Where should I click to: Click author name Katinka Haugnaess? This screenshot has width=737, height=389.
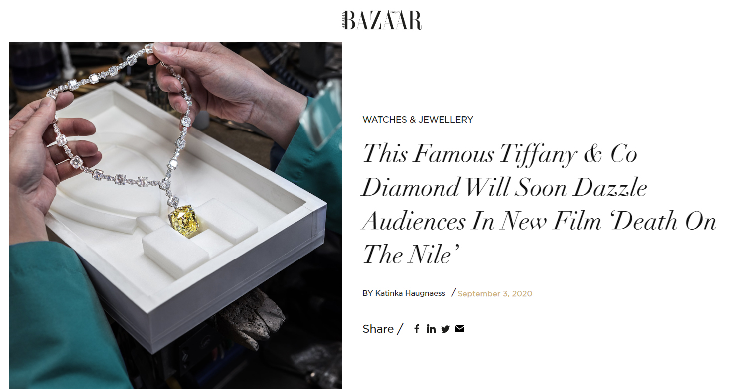[410, 293]
